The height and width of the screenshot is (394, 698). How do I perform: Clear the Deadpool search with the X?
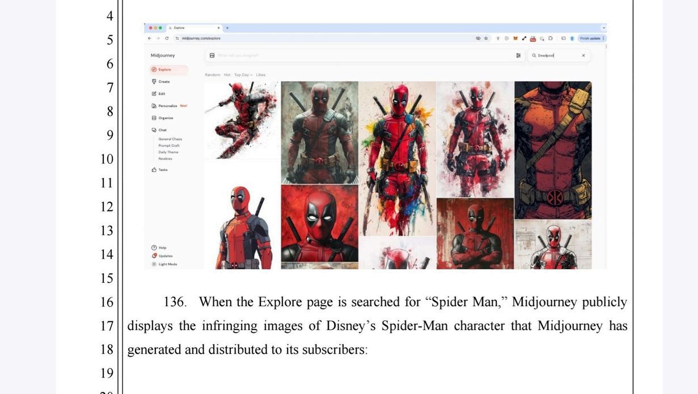[583, 56]
